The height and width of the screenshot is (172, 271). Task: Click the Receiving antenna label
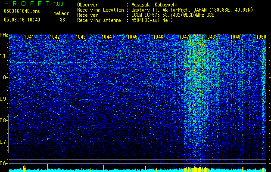coord(99,20)
